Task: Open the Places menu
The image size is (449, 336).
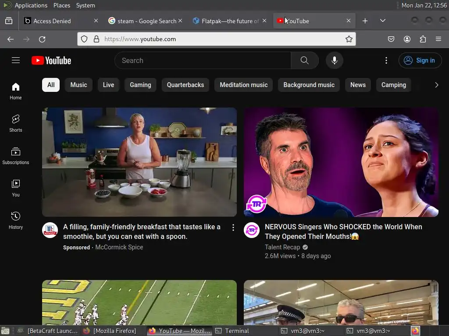Action: [61, 5]
